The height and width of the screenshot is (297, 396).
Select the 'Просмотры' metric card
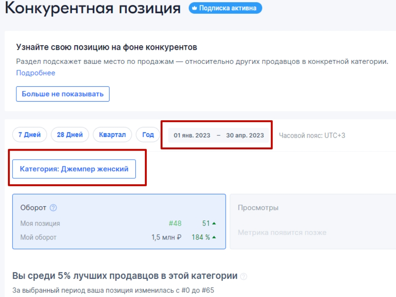pyautogui.click(x=313, y=221)
